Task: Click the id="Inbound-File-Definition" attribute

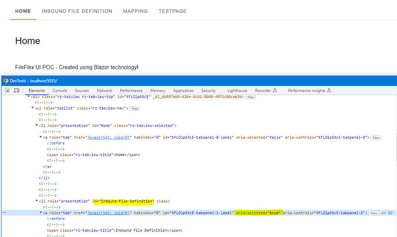Action: coord(123,201)
